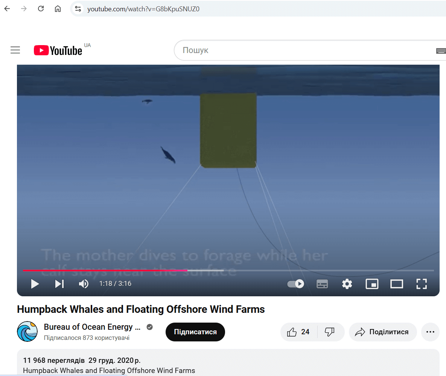Share the video via Поділитися
446x376 pixels.
(383, 332)
